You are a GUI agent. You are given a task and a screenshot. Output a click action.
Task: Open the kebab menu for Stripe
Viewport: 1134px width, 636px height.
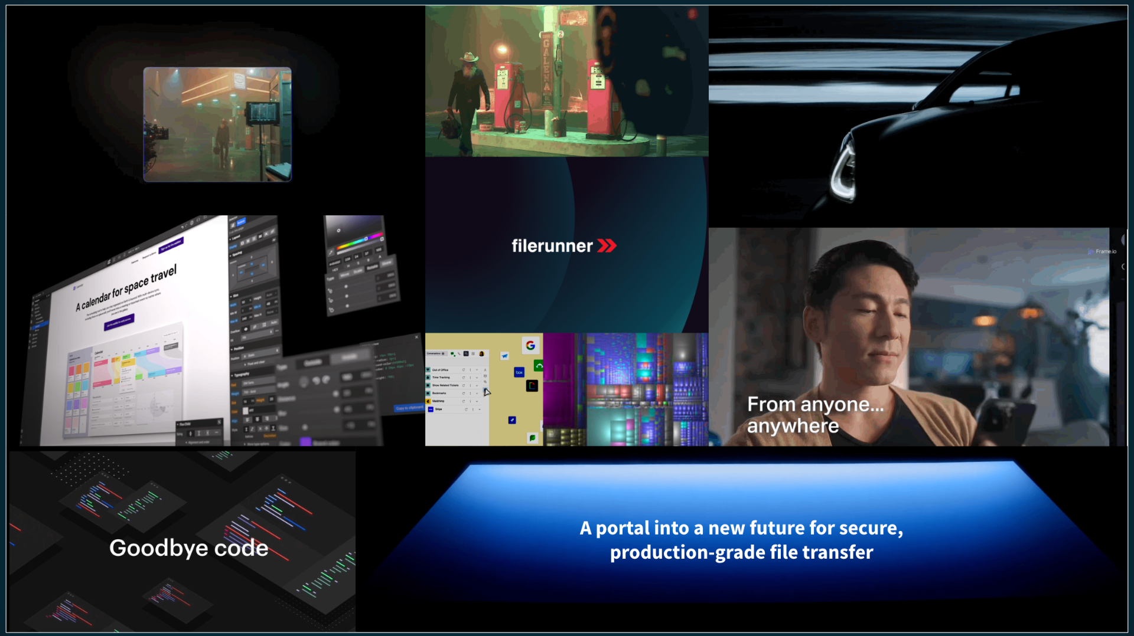(472, 409)
